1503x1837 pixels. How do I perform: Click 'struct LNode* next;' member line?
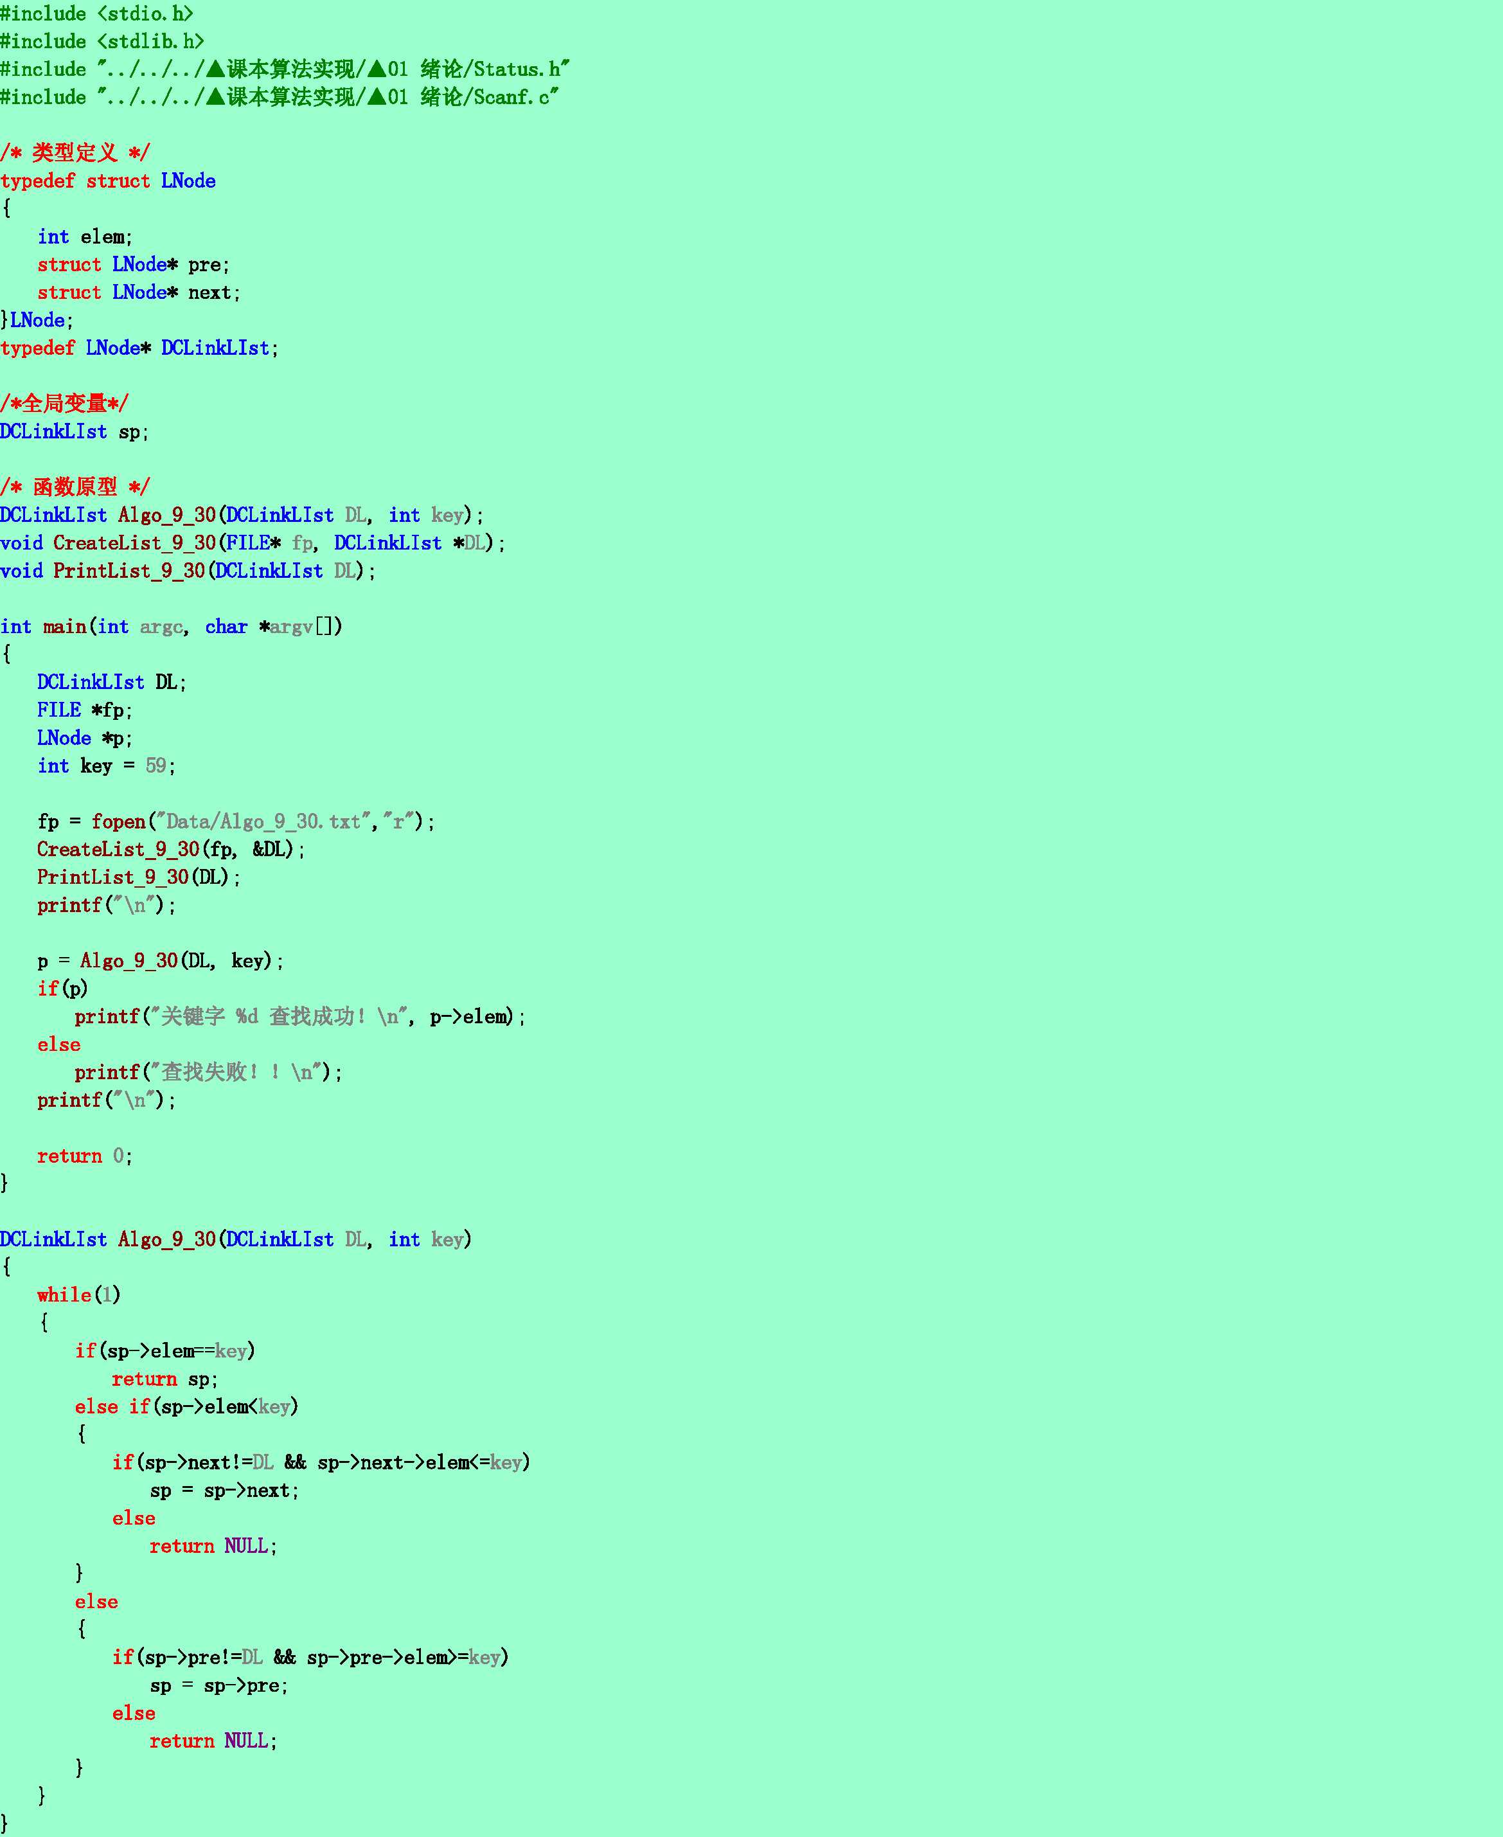pyautogui.click(x=139, y=292)
